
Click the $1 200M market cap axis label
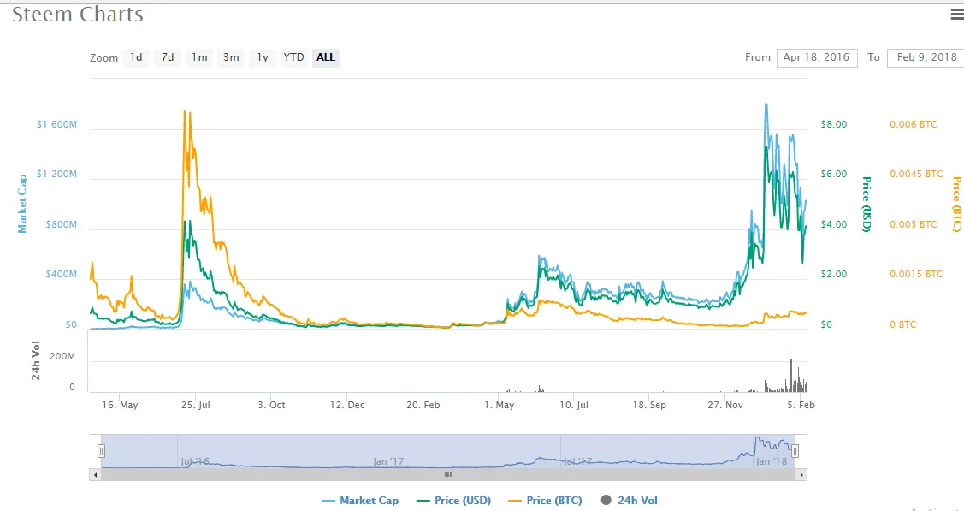tap(56, 174)
